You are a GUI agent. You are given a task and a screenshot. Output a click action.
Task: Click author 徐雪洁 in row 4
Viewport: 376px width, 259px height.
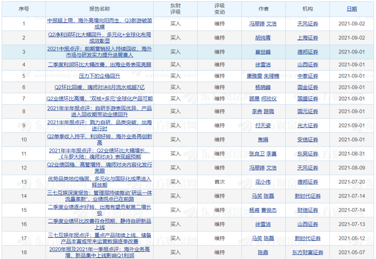click(263, 65)
